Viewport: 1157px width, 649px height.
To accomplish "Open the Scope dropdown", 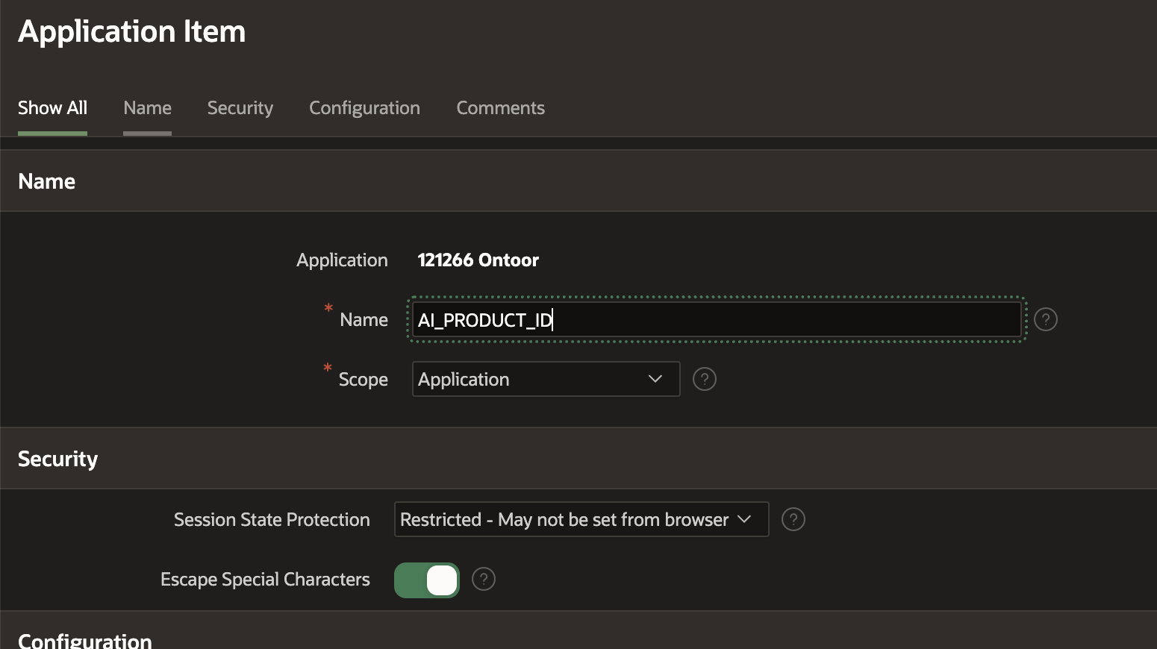I will tap(545, 379).
